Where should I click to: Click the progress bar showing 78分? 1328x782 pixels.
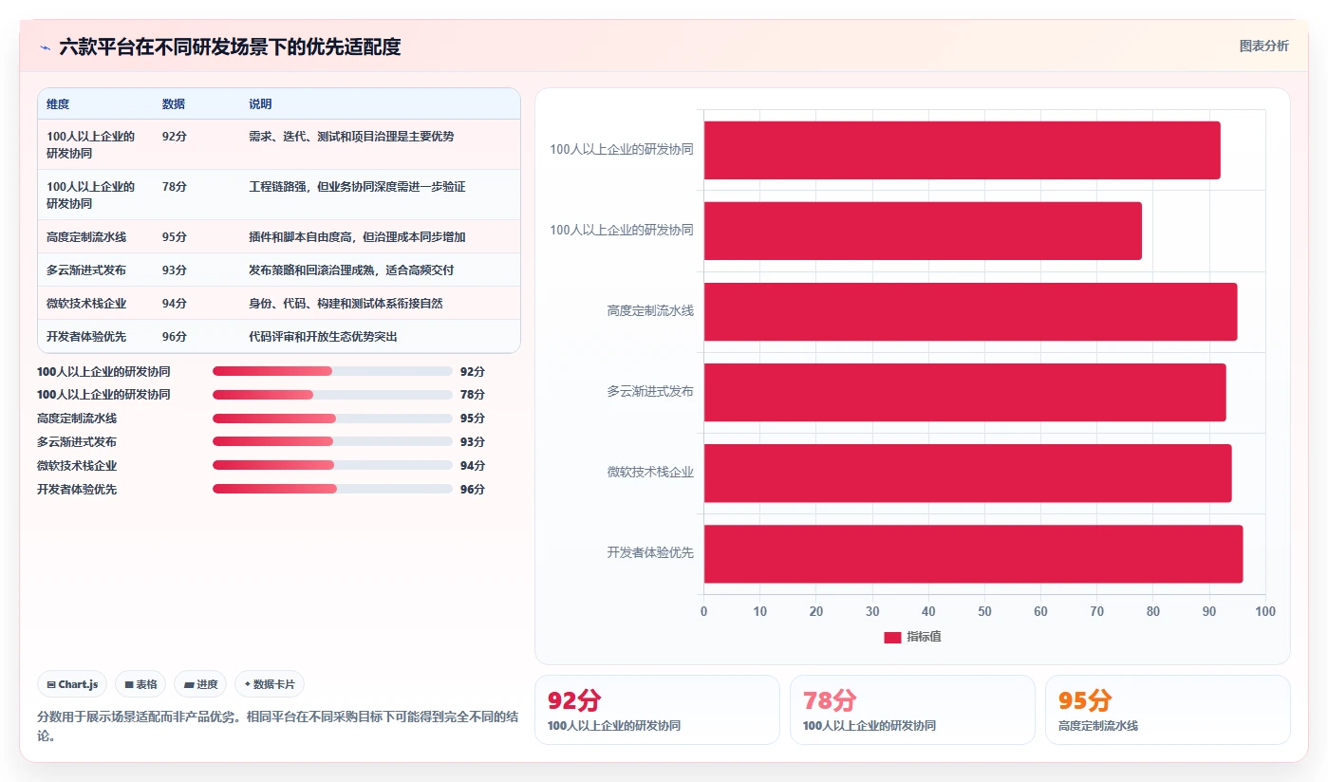point(332,395)
